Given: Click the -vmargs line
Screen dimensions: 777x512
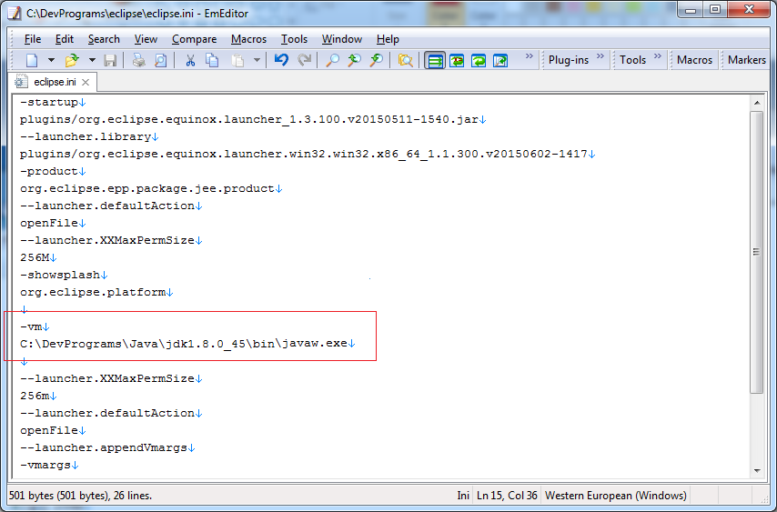Looking at the screenshot, I should click(49, 465).
